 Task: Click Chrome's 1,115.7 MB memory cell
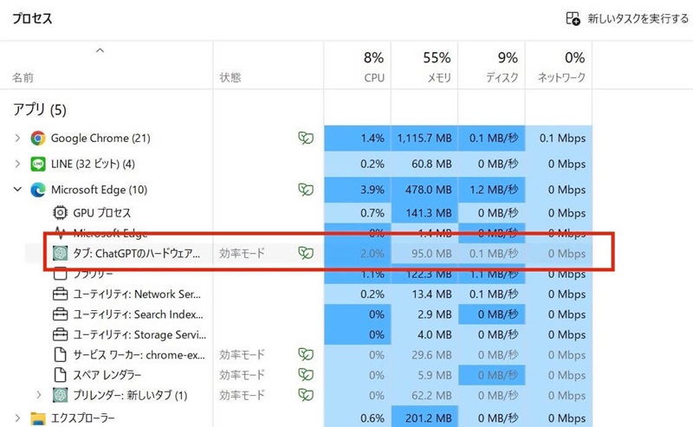click(x=424, y=139)
